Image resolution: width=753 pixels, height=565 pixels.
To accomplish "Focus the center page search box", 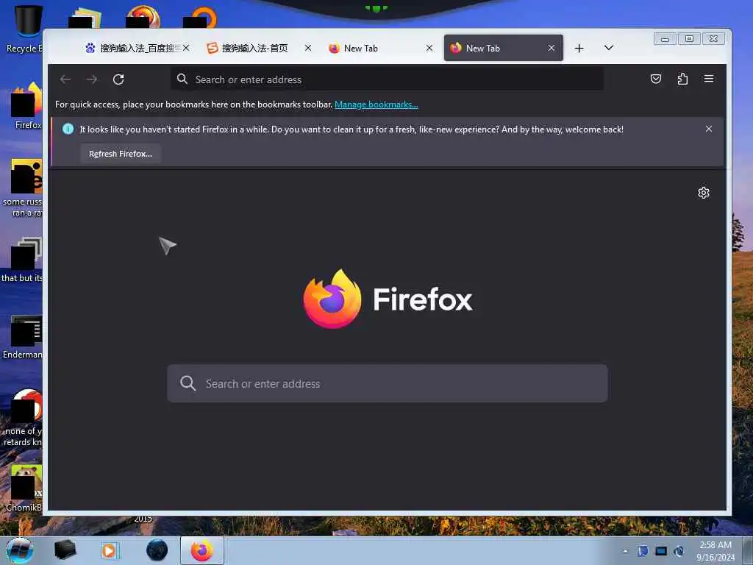I will pyautogui.click(x=387, y=383).
